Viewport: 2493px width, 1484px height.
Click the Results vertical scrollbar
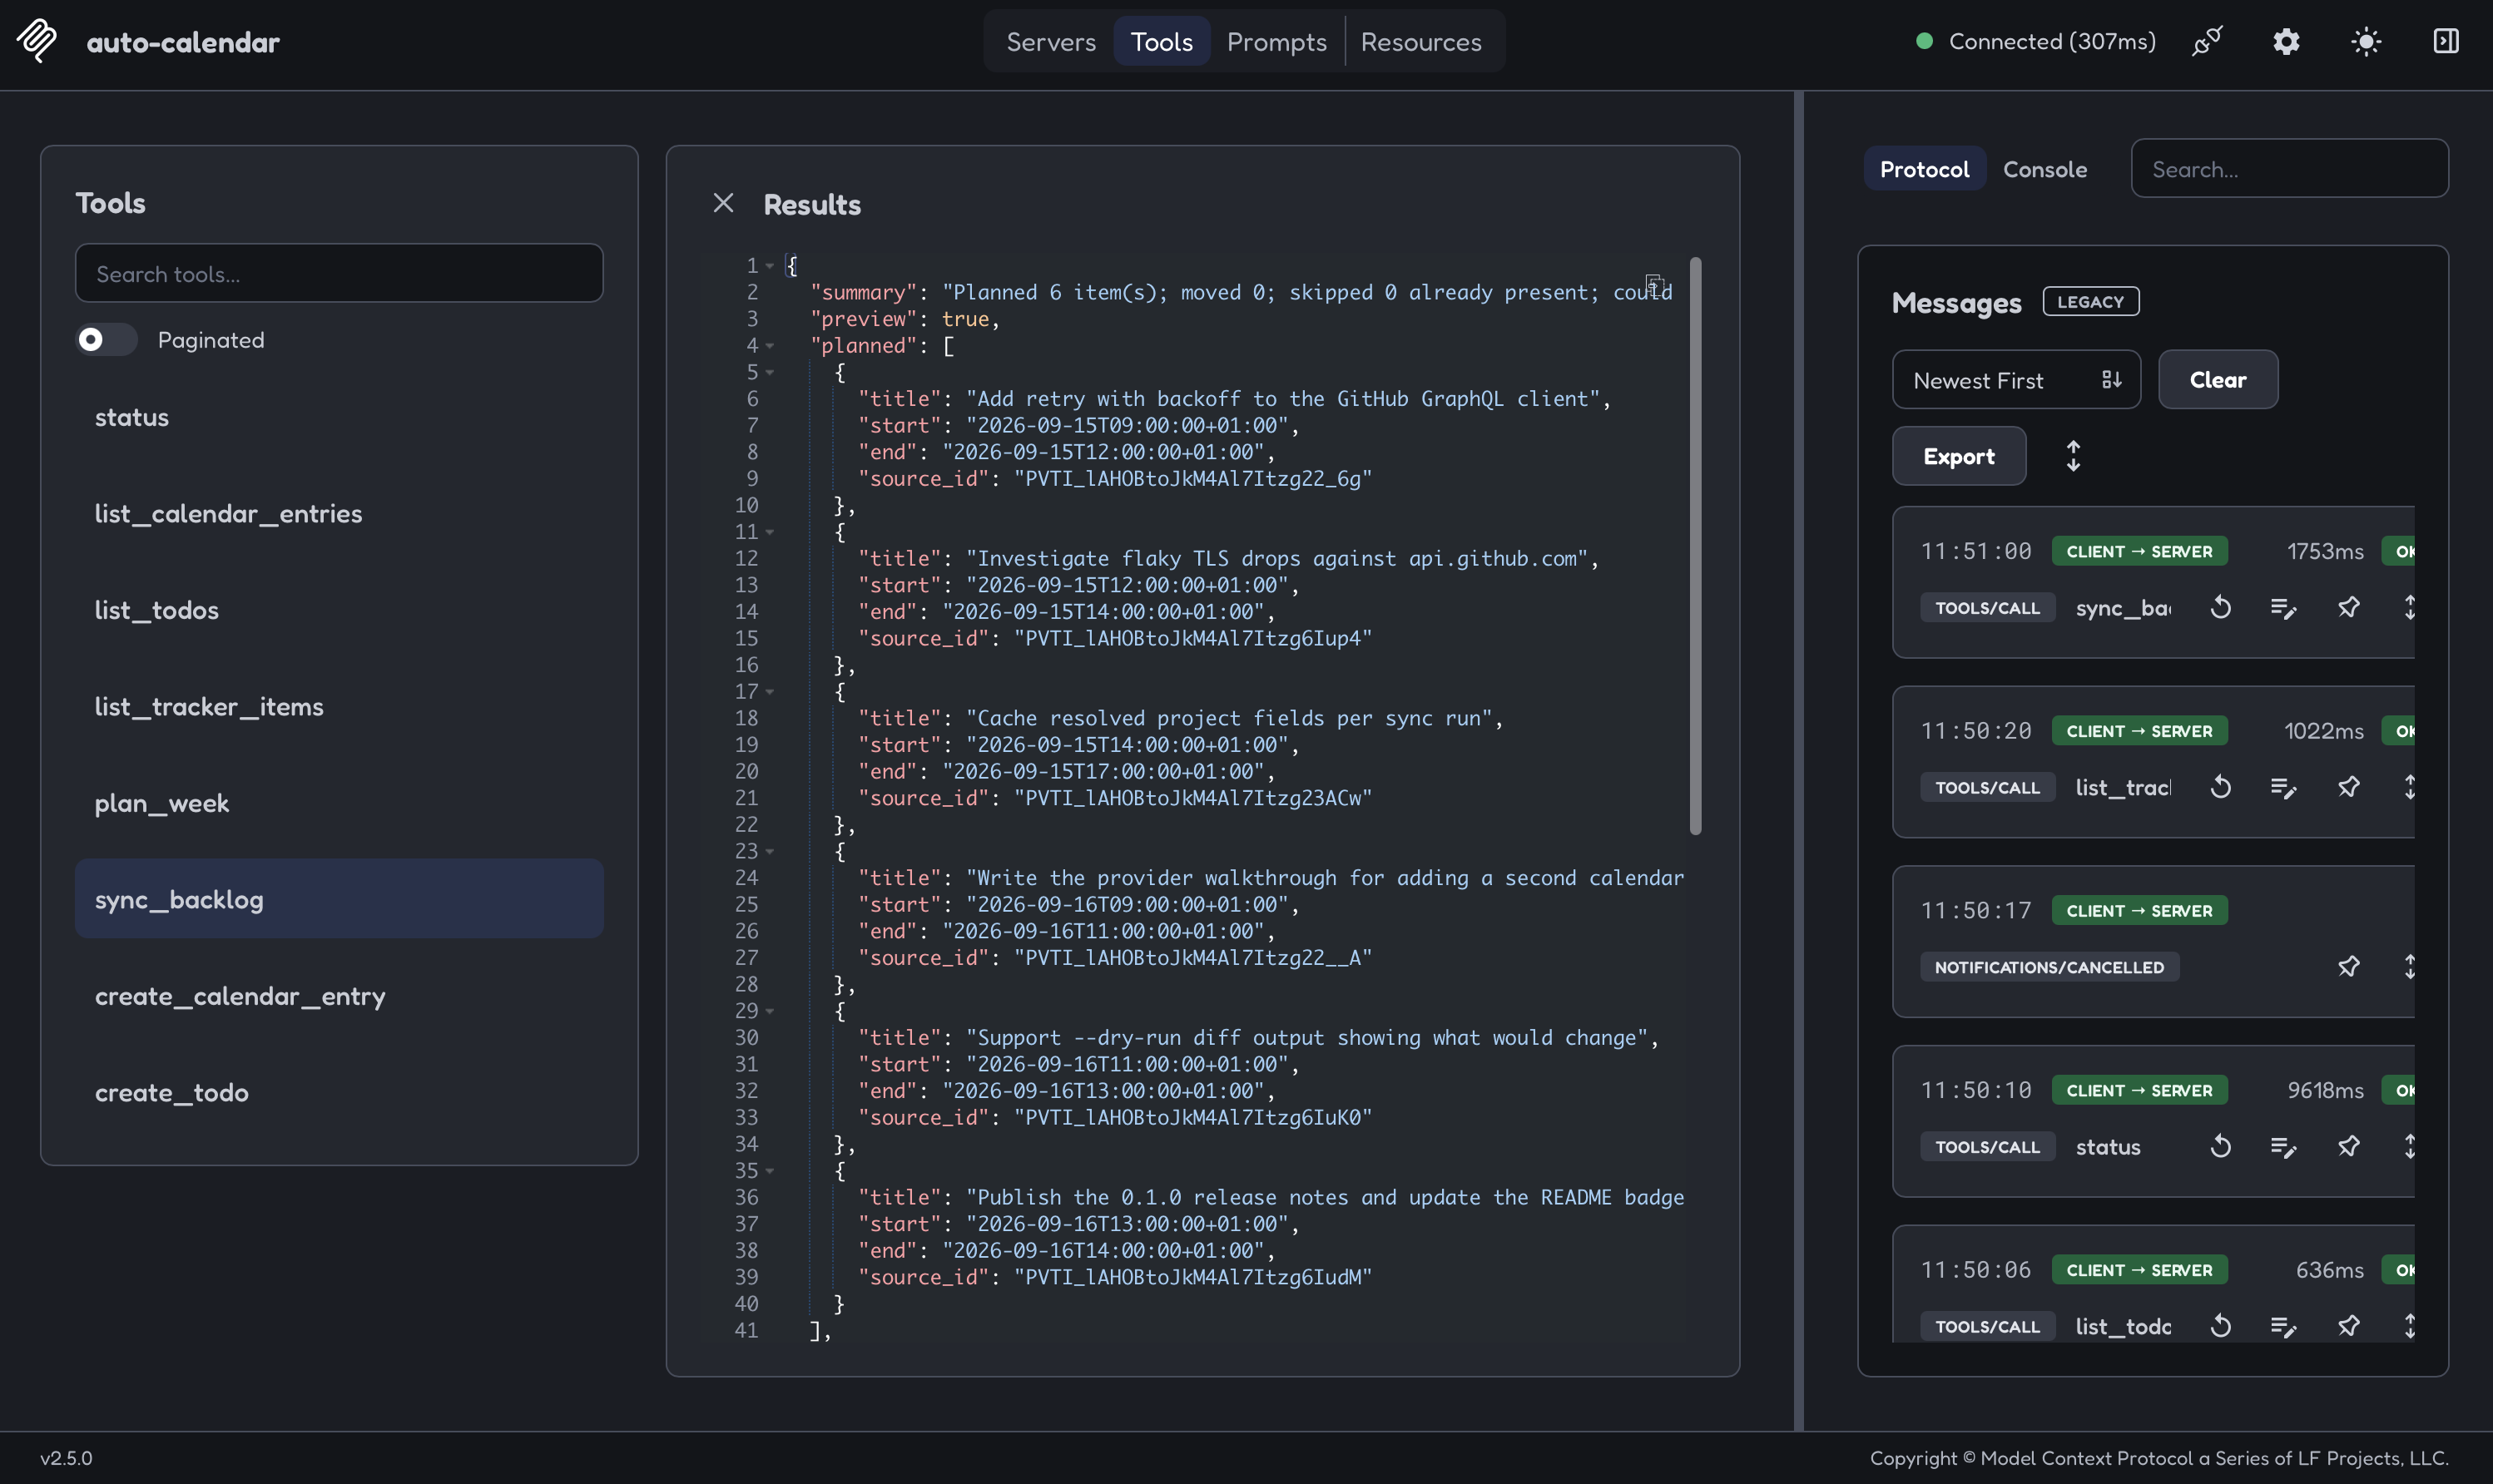click(1695, 546)
